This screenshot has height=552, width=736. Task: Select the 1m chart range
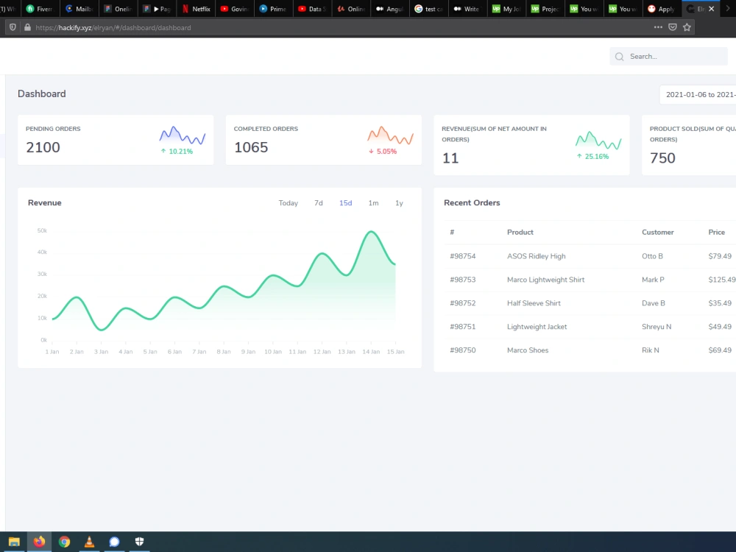[373, 203]
